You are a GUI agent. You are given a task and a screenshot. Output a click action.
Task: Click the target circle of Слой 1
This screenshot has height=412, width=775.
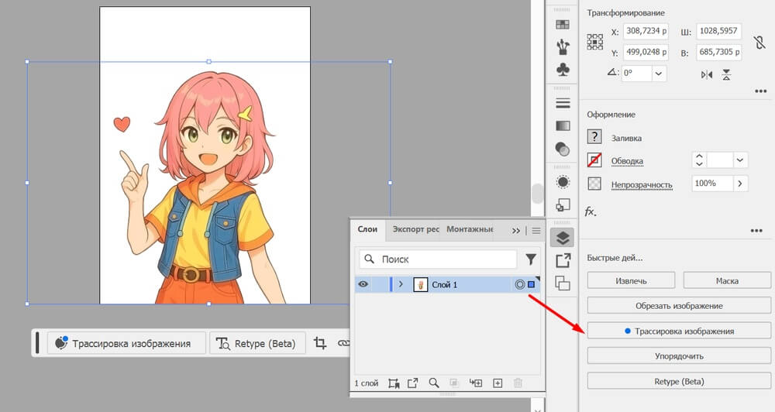pos(520,284)
